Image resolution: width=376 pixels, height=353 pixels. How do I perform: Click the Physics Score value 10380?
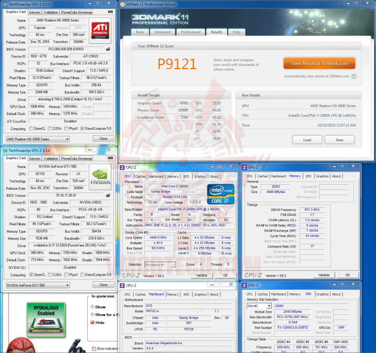point(183,110)
